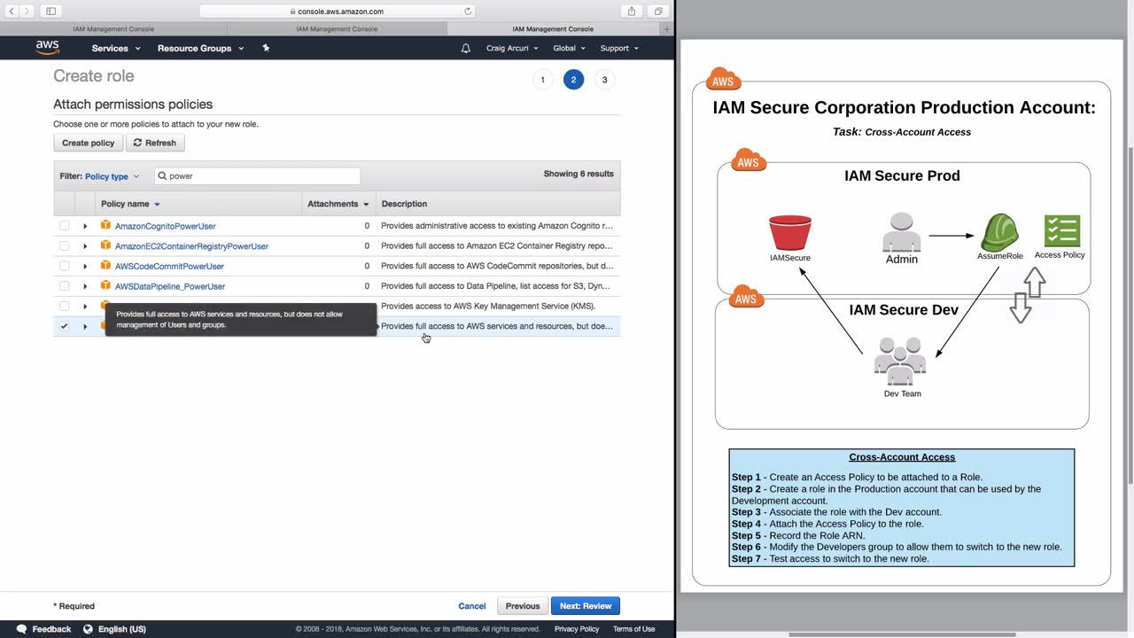The image size is (1134, 638).
Task: Change language via English (US) in the footer
Action: [x=115, y=629]
